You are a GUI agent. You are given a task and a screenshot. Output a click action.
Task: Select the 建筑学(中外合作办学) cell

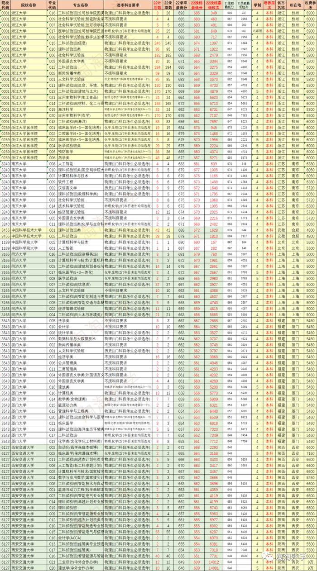pyautogui.click(x=81, y=568)
